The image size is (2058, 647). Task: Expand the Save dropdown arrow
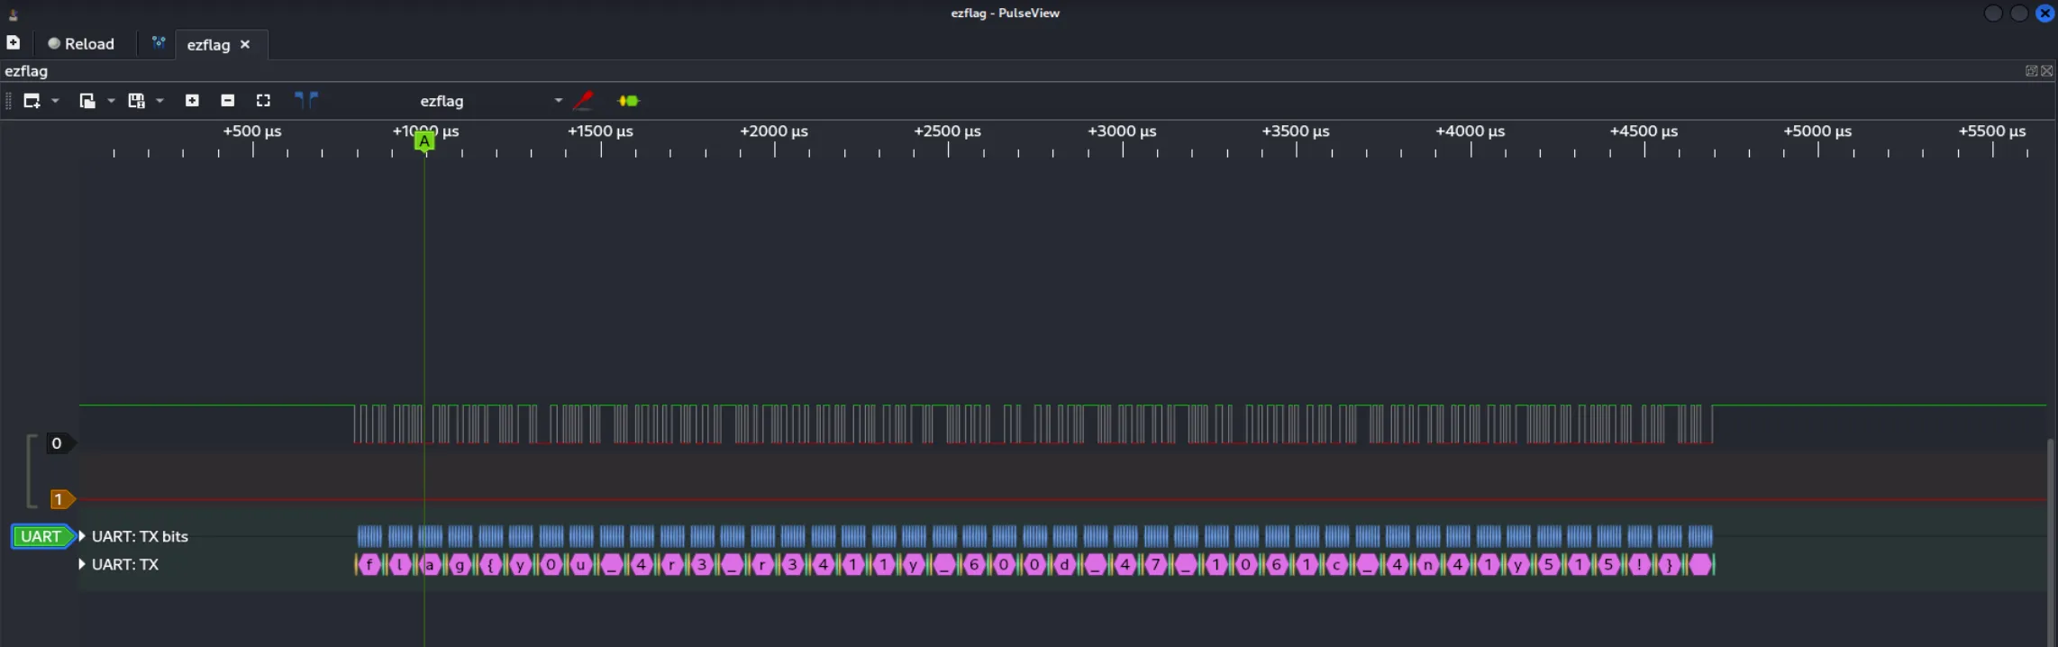coord(159,101)
